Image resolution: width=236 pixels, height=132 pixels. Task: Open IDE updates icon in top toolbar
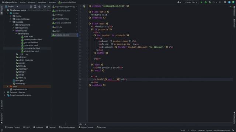click(x=229, y=2)
